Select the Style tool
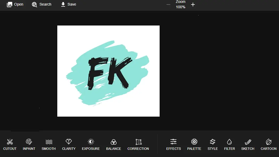The image size is (279, 157). pos(213,145)
